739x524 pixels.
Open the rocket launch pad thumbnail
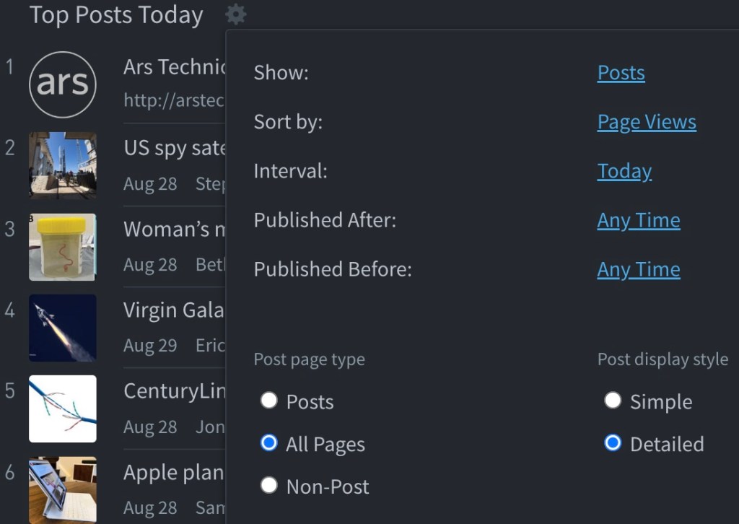[63, 165]
